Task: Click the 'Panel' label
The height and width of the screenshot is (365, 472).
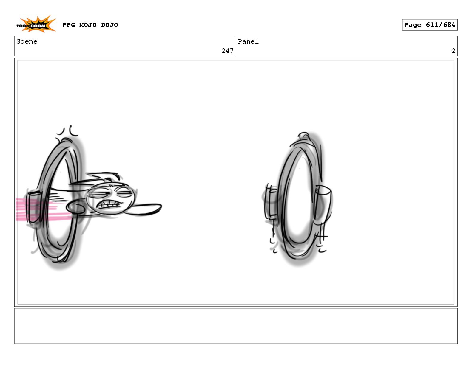Action: click(x=248, y=41)
